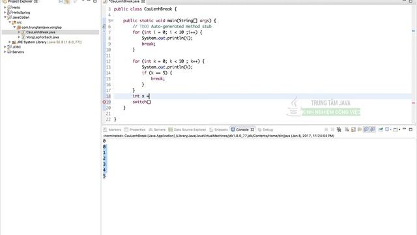Viewport: 417px width, 235px height.
Task: Click Link with Editor in Project Explorer
Action: coord(67,1)
